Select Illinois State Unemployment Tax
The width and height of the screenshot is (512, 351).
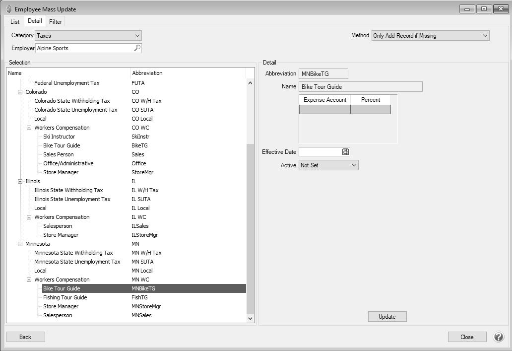point(72,199)
